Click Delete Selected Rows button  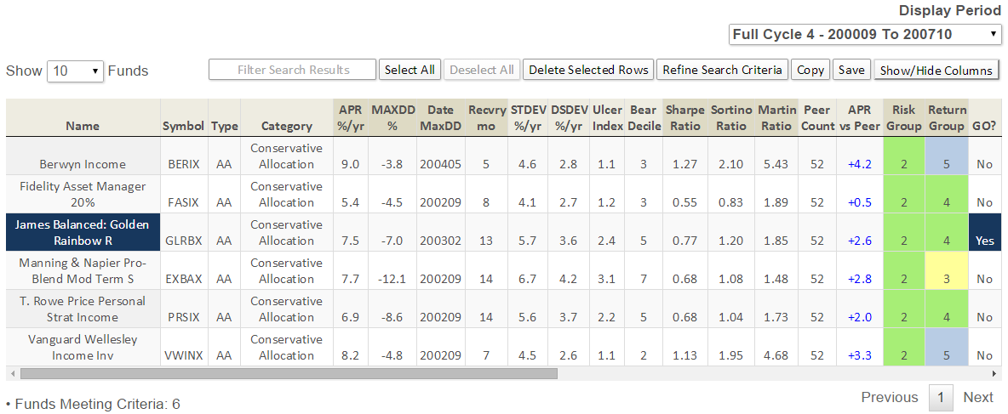[x=588, y=70]
